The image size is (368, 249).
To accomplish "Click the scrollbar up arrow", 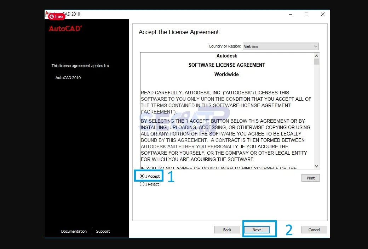I will click(x=317, y=55).
